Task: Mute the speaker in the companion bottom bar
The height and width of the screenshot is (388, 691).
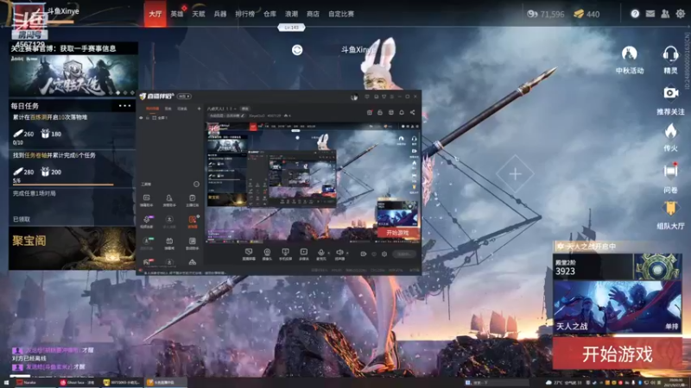Action: [x=339, y=253]
